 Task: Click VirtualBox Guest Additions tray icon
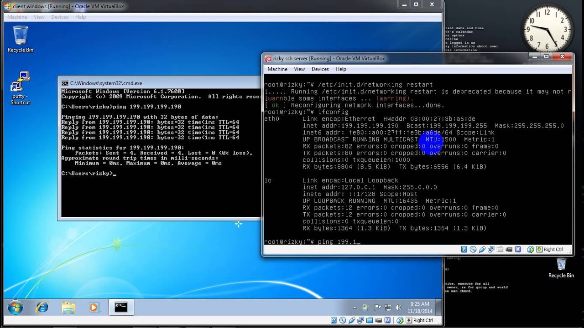pyautogui.click(x=365, y=307)
